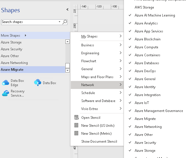
Task: Open the Visio Extras submenu
Action: point(97,109)
